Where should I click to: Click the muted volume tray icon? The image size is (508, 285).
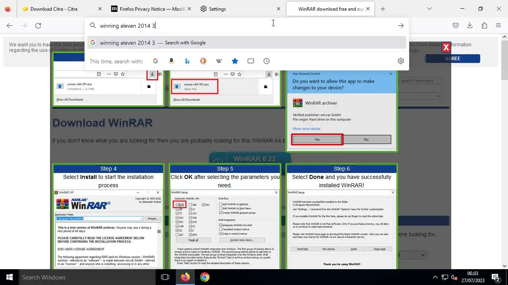(455, 277)
